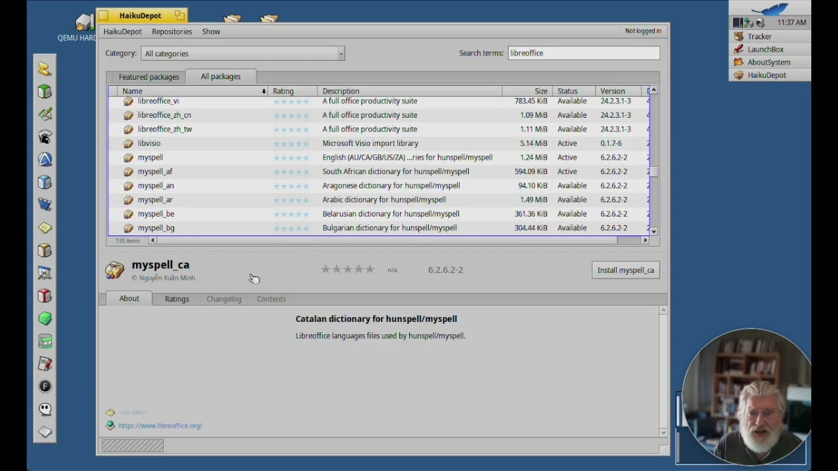
Task: Open the blue circle letter-A dock icon
Action: click(x=45, y=160)
